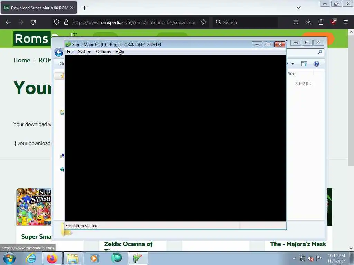The image size is (354, 265).
Task: Open the Options menu in Project64
Action: (x=103, y=52)
